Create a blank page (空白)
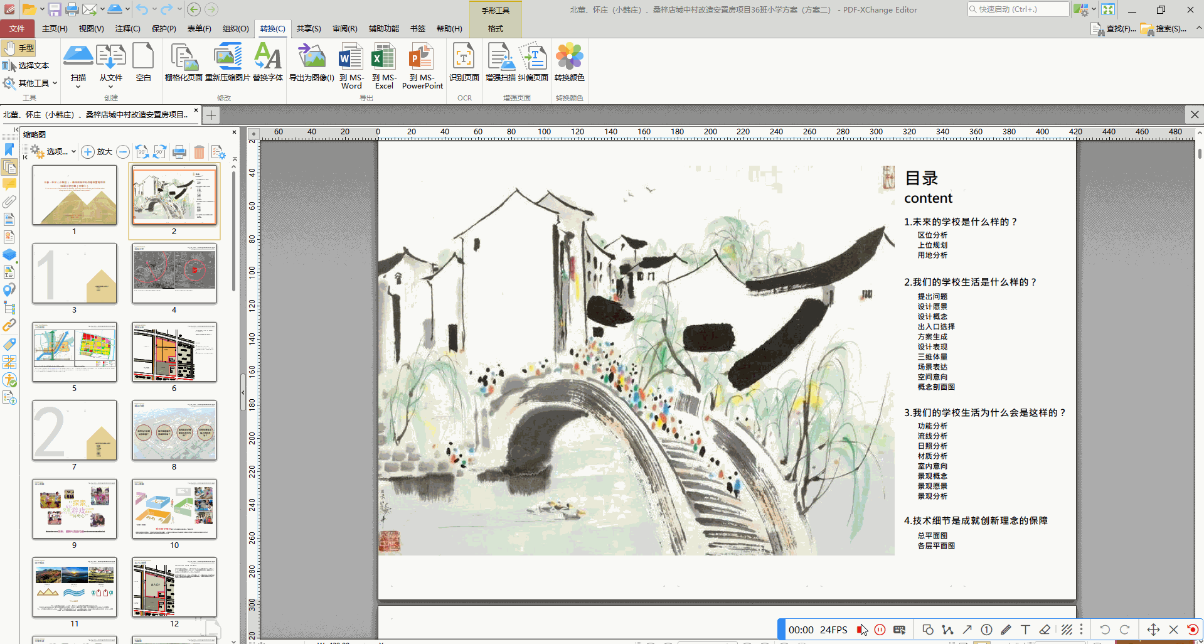The width and height of the screenshot is (1204, 644). click(144, 63)
